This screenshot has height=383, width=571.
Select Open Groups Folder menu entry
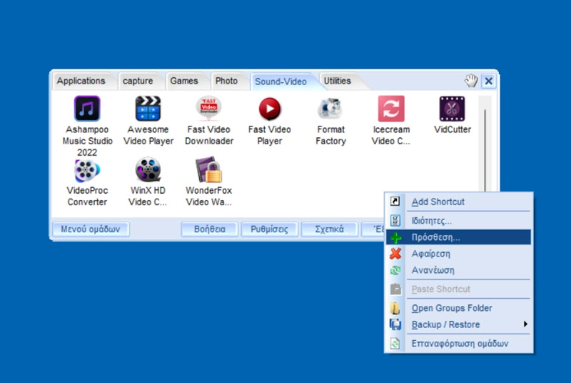coord(458,308)
